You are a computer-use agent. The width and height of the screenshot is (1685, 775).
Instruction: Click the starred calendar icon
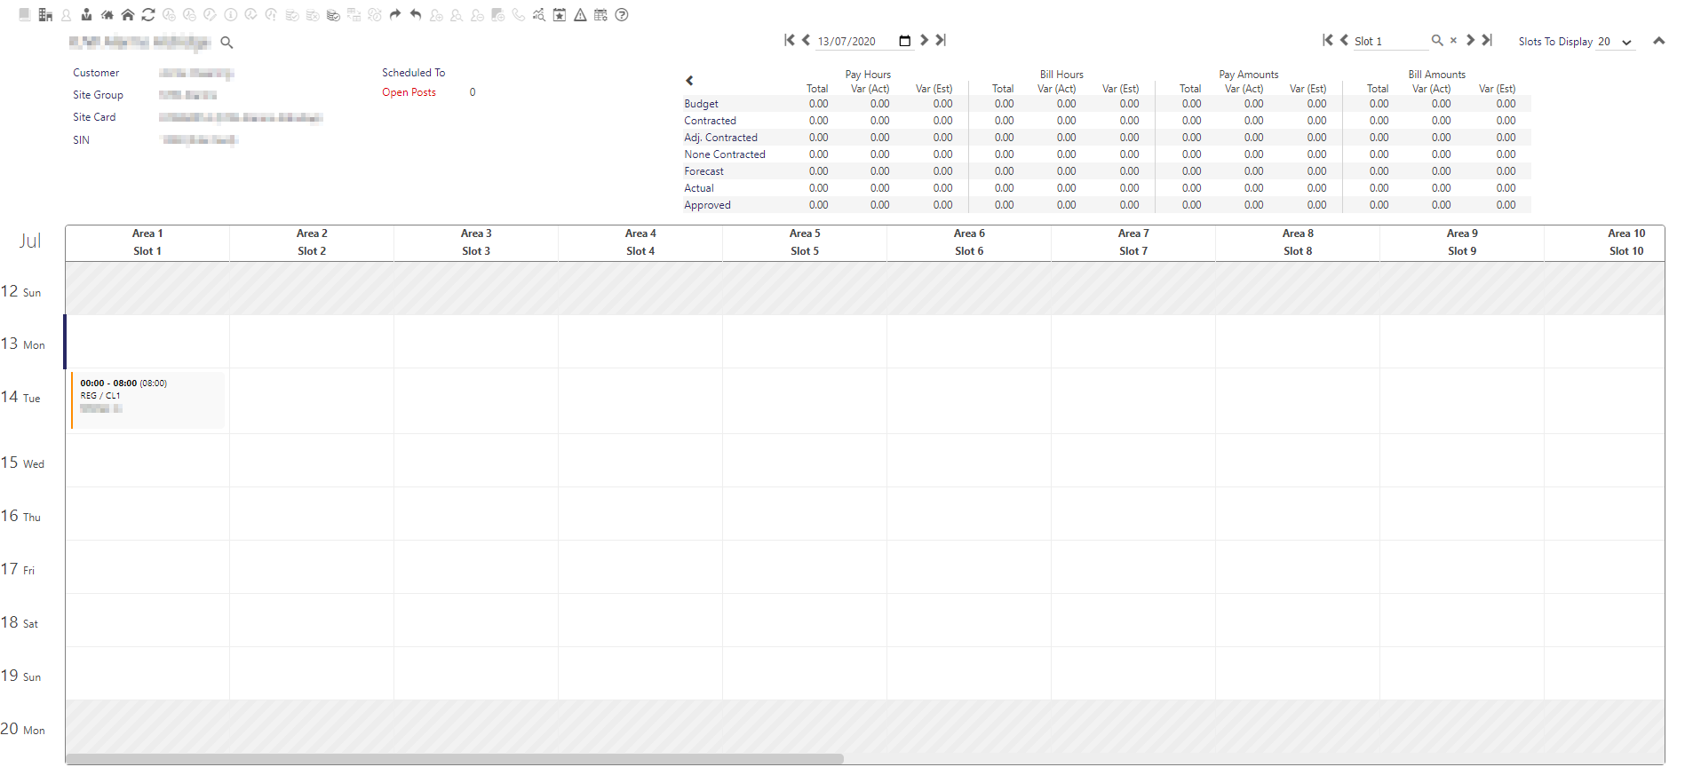click(x=560, y=15)
